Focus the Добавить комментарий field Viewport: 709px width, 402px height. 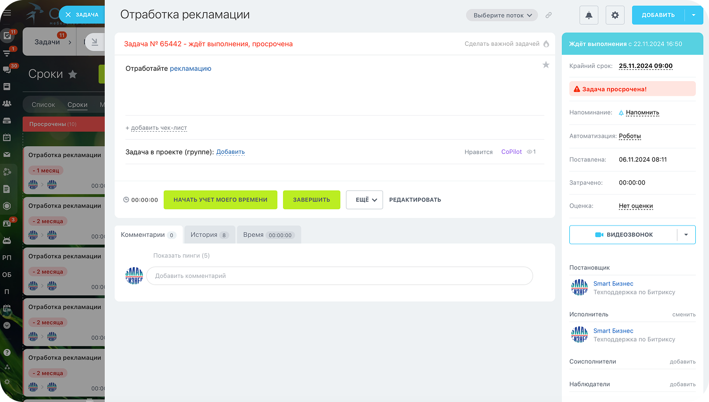(340, 276)
